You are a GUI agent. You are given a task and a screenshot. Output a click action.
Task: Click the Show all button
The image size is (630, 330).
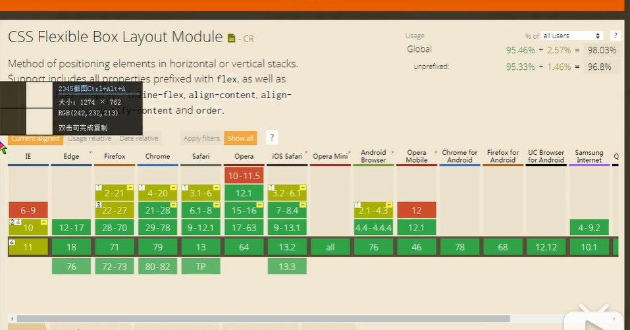point(240,138)
